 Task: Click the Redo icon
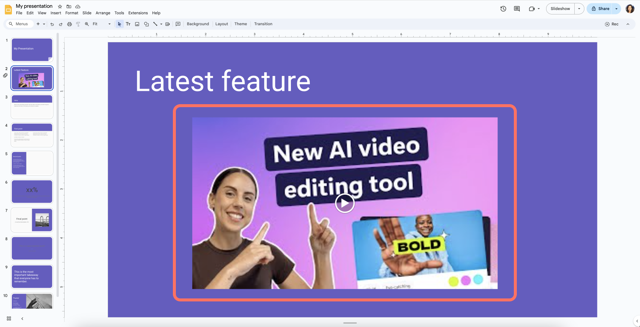pyautogui.click(x=60, y=24)
